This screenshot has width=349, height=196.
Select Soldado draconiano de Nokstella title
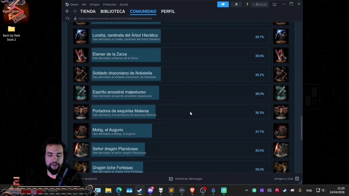tap(122, 73)
